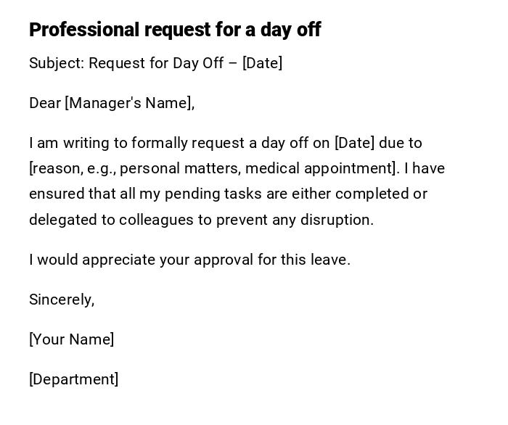
Task: Click the "Professional request for a day off" heading
Action: click(175, 30)
